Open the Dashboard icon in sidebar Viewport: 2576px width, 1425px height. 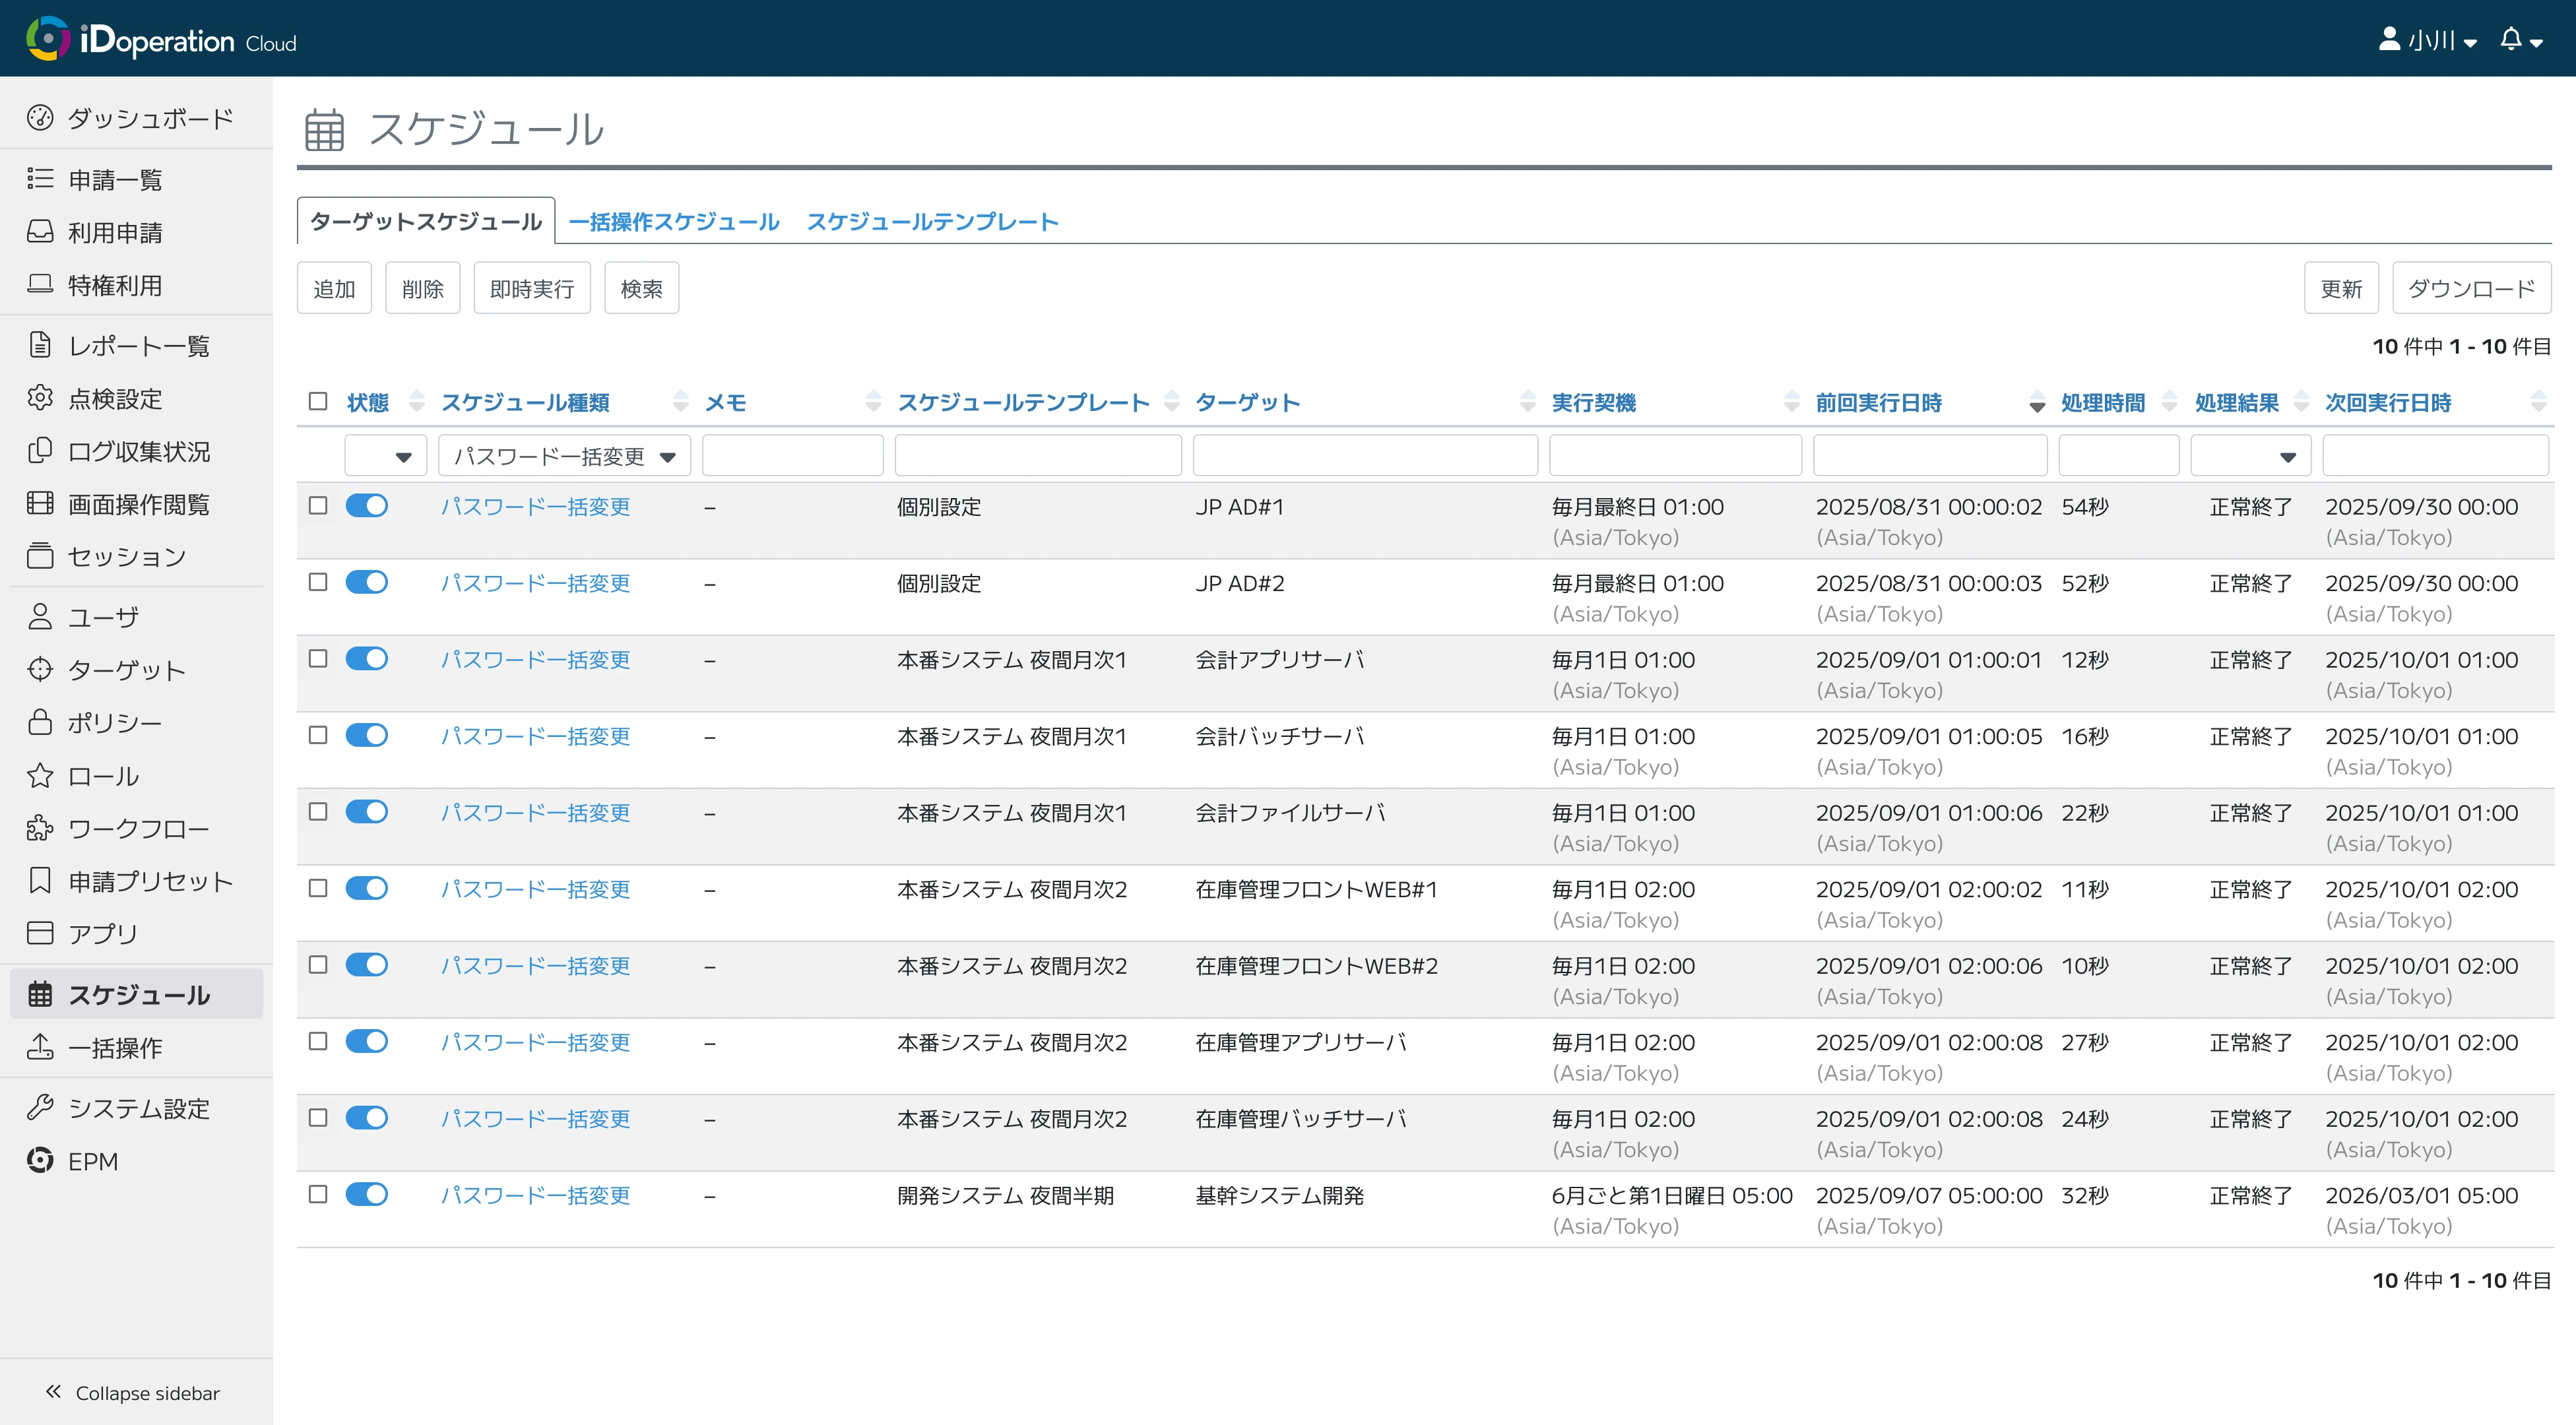point(40,118)
